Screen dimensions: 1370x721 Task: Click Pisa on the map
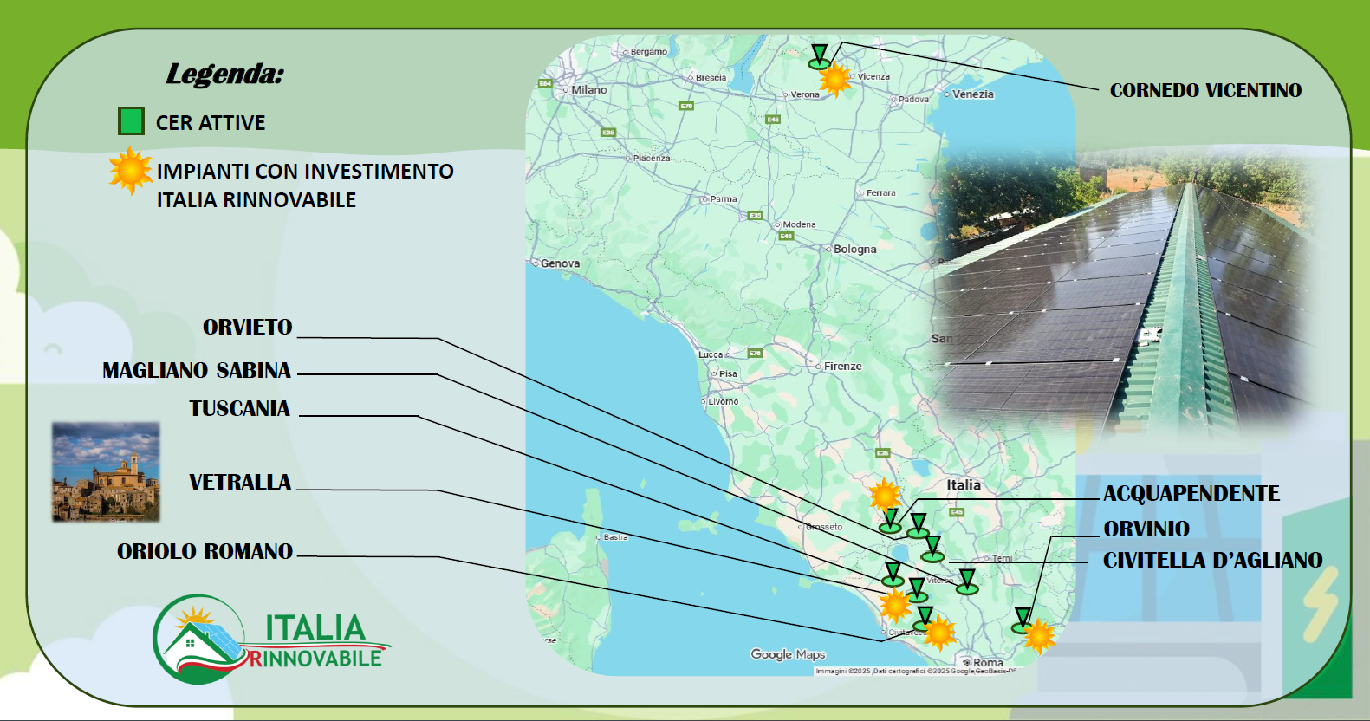(728, 374)
